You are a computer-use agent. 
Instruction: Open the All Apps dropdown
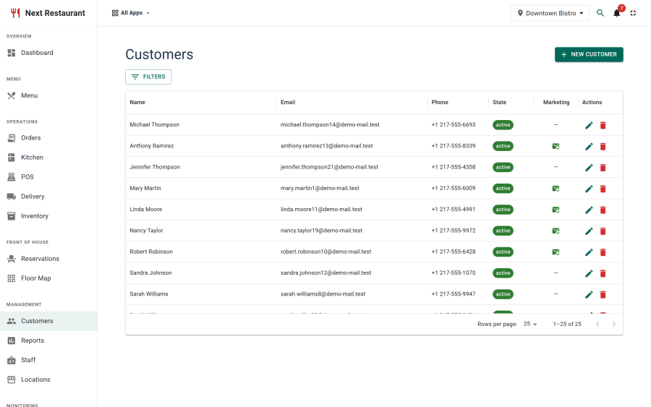(131, 13)
